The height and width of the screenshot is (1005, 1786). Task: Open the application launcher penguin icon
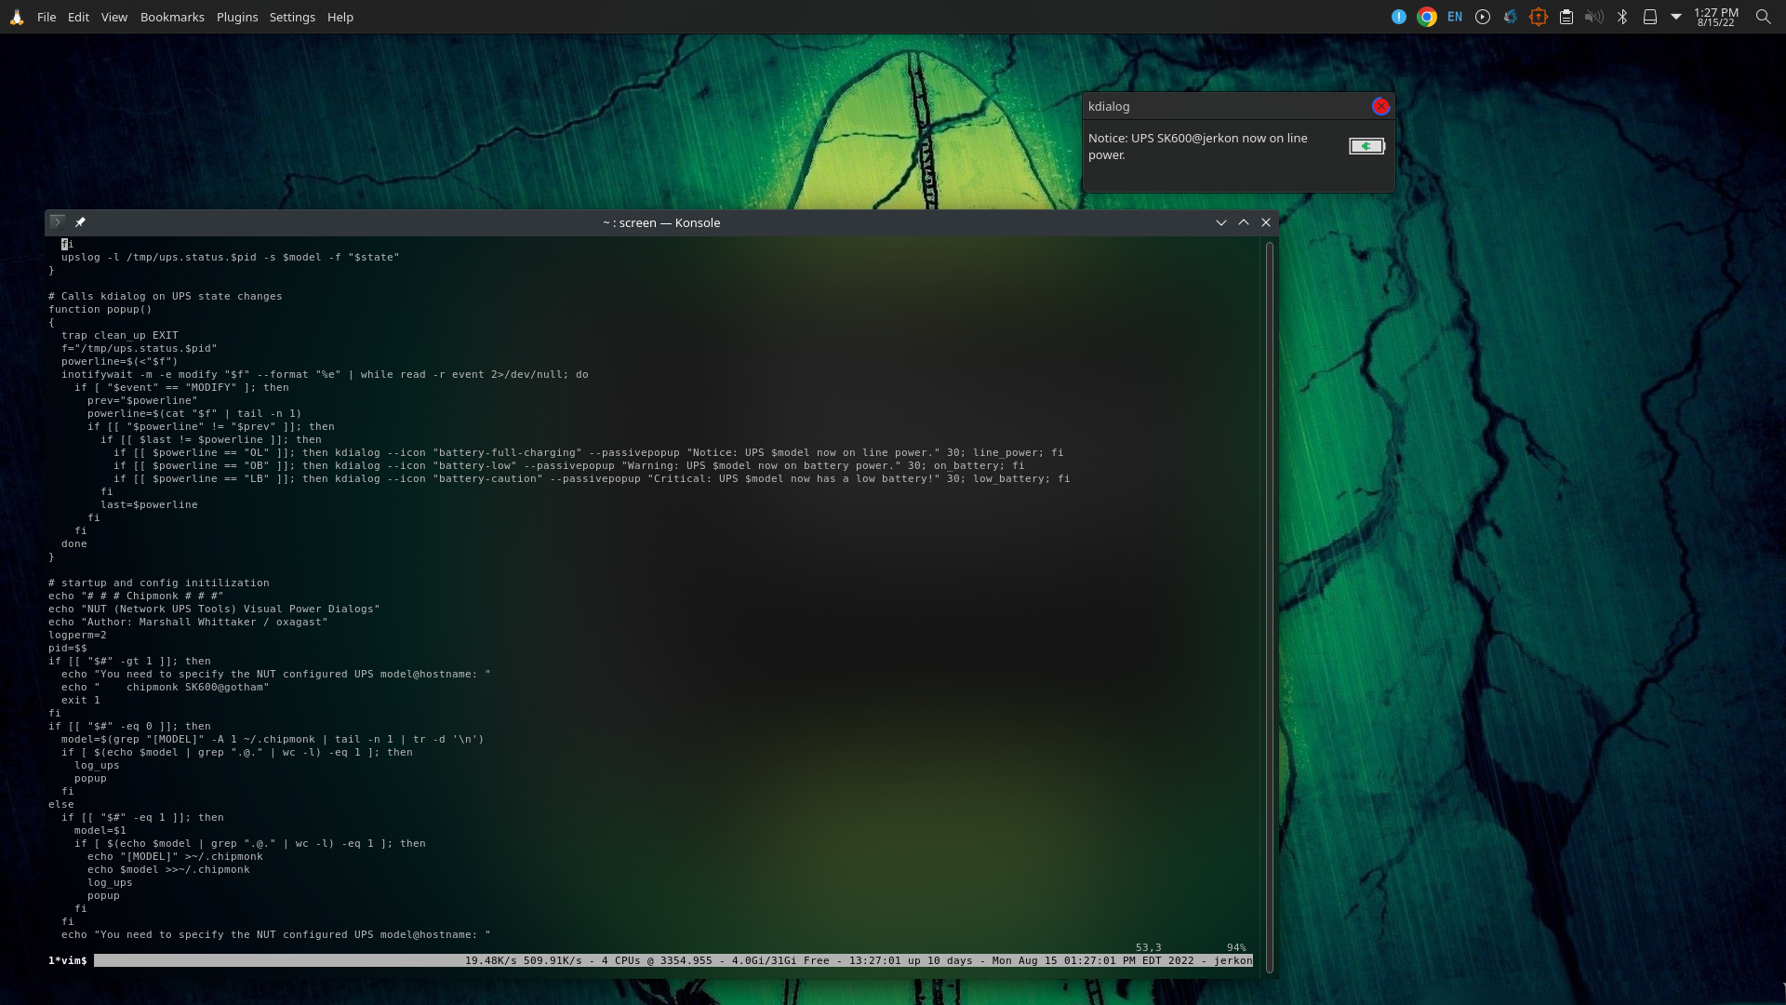[17, 17]
